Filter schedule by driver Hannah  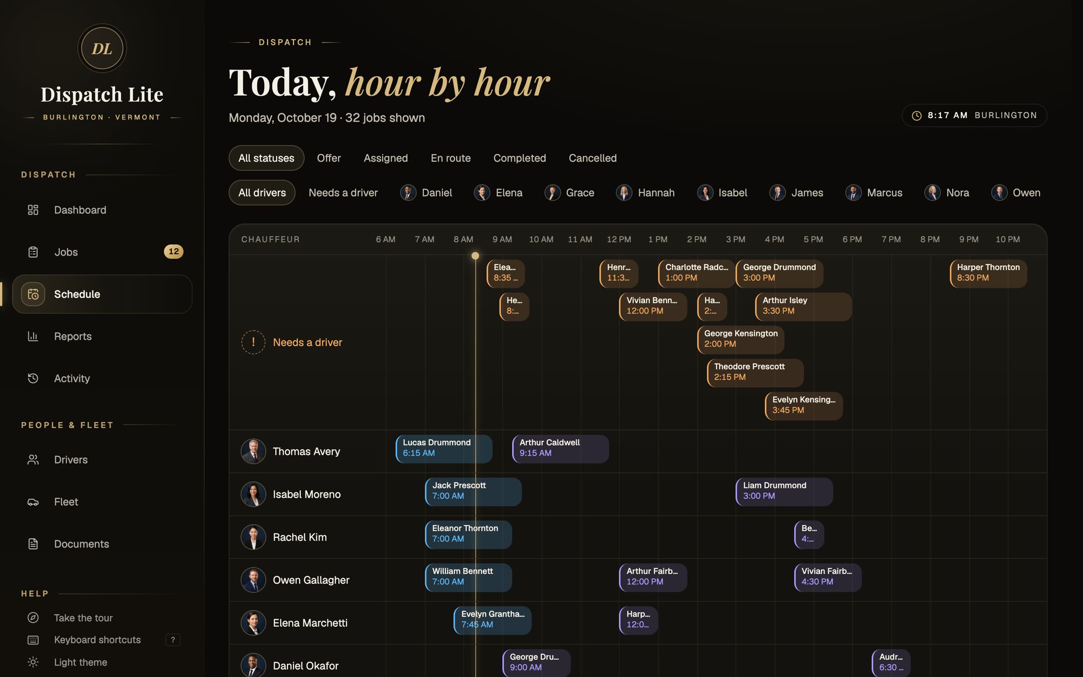pyautogui.click(x=646, y=193)
